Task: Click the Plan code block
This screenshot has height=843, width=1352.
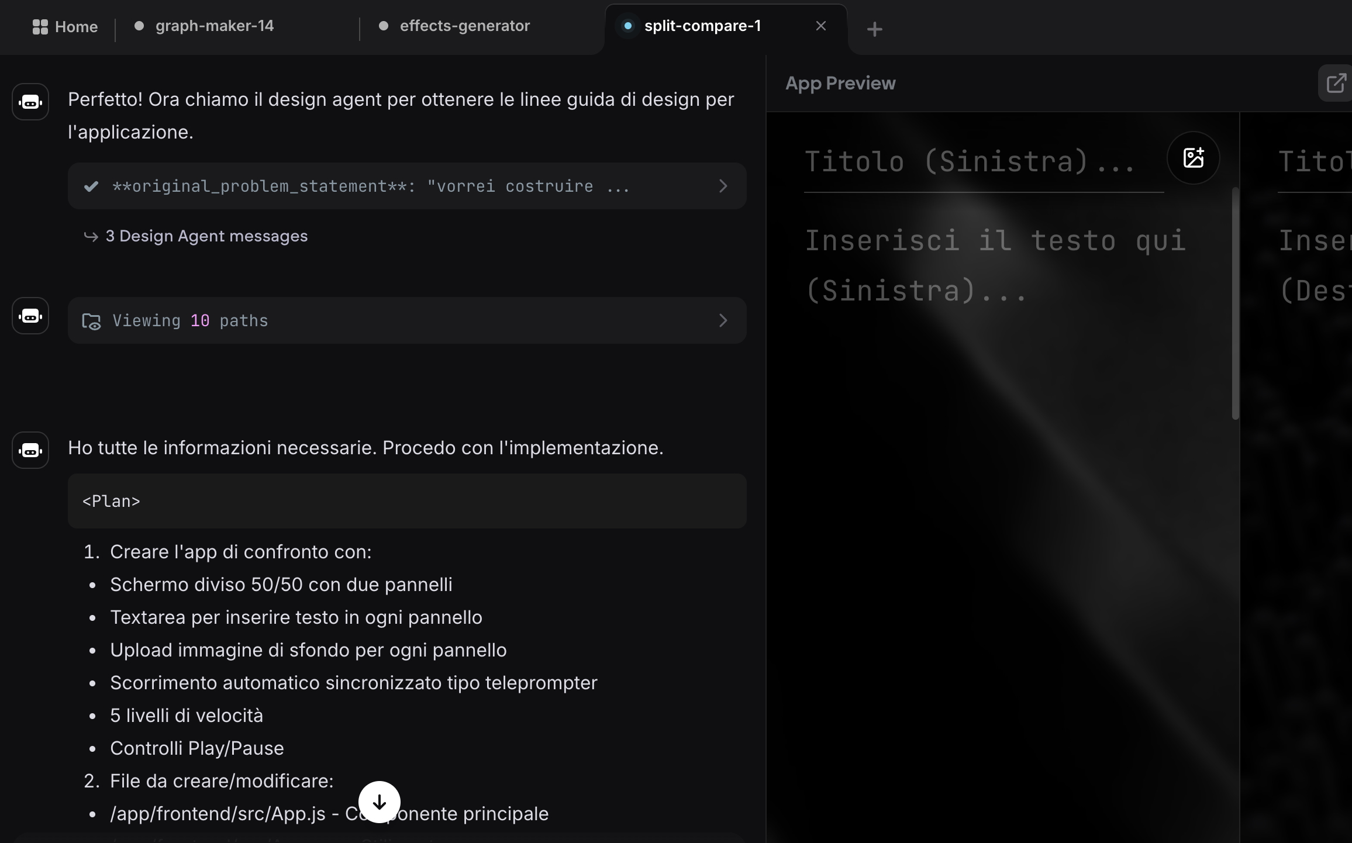Action: click(x=406, y=502)
